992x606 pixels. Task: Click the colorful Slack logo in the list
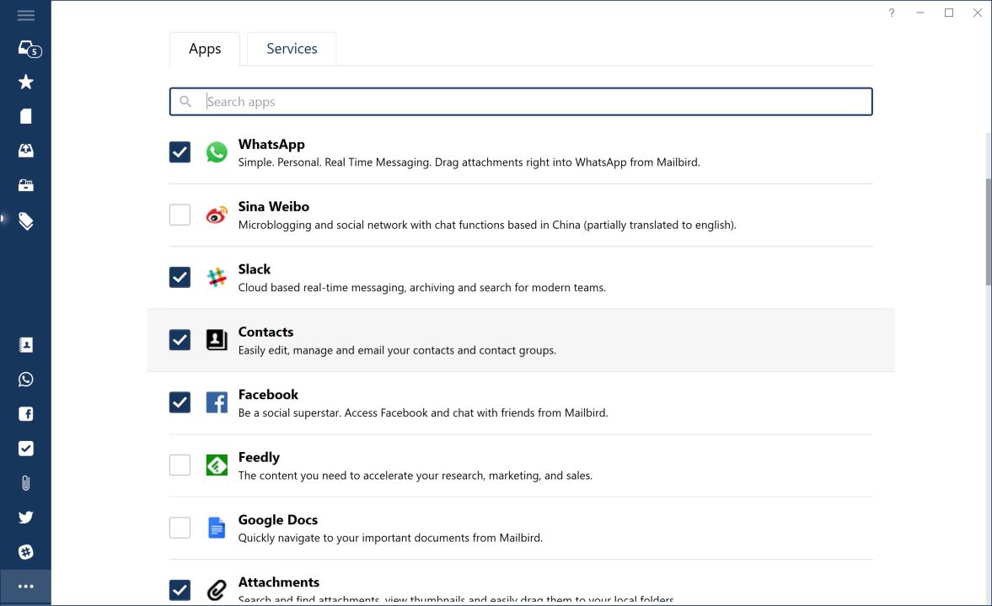(x=217, y=277)
